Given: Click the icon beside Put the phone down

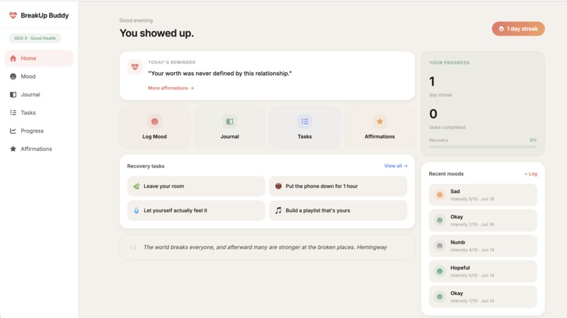Looking at the screenshot, I should (278, 186).
